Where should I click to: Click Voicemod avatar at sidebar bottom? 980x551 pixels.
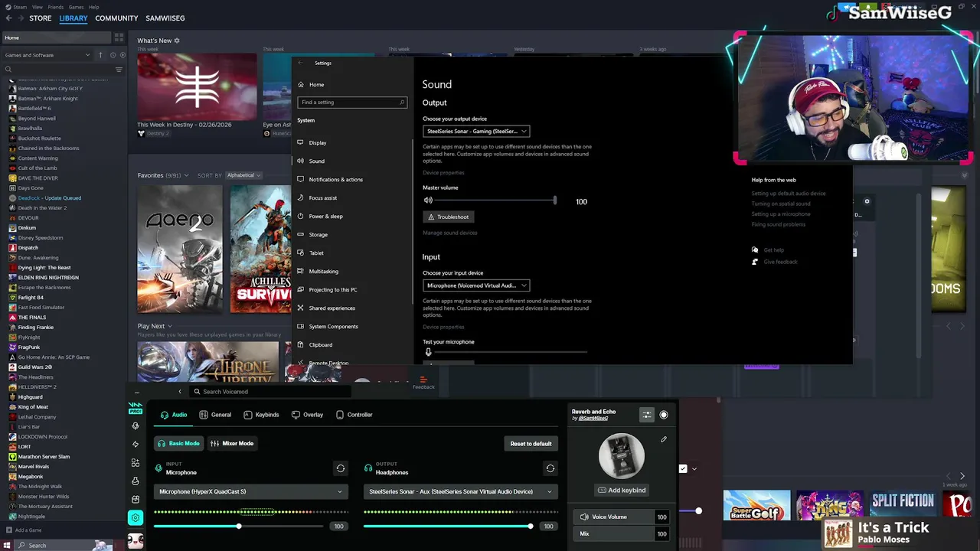tap(136, 540)
